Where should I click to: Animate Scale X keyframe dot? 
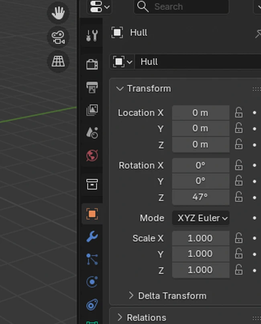pyautogui.click(x=255, y=238)
